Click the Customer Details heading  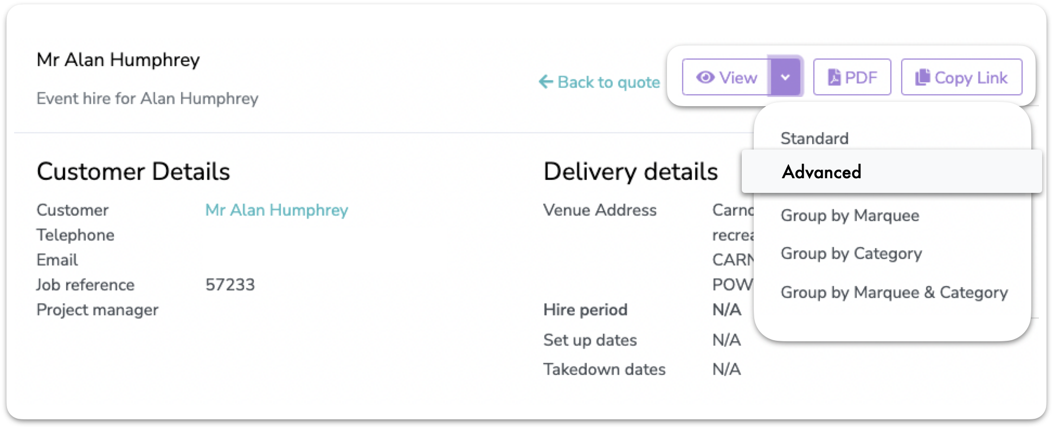(x=133, y=171)
